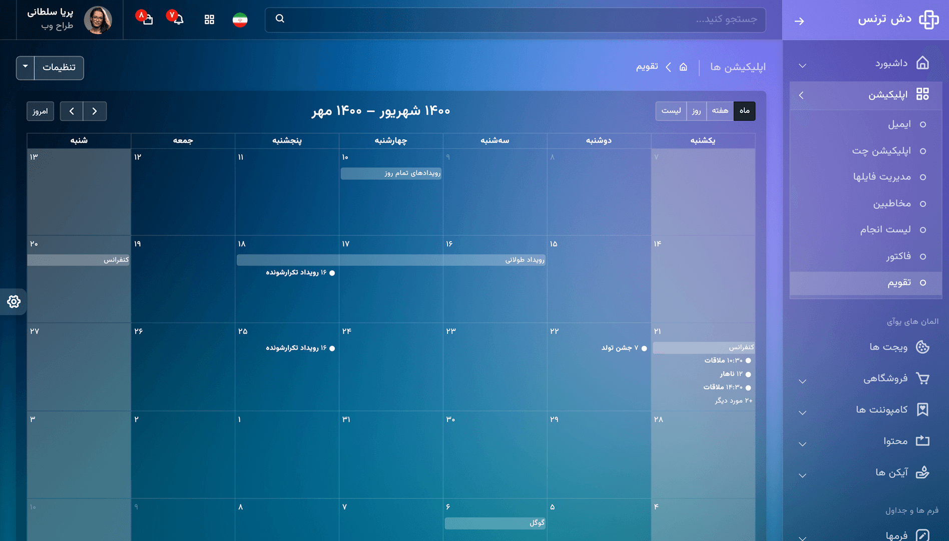Open repeating event on day 25
The height and width of the screenshot is (541, 949).
click(x=300, y=348)
